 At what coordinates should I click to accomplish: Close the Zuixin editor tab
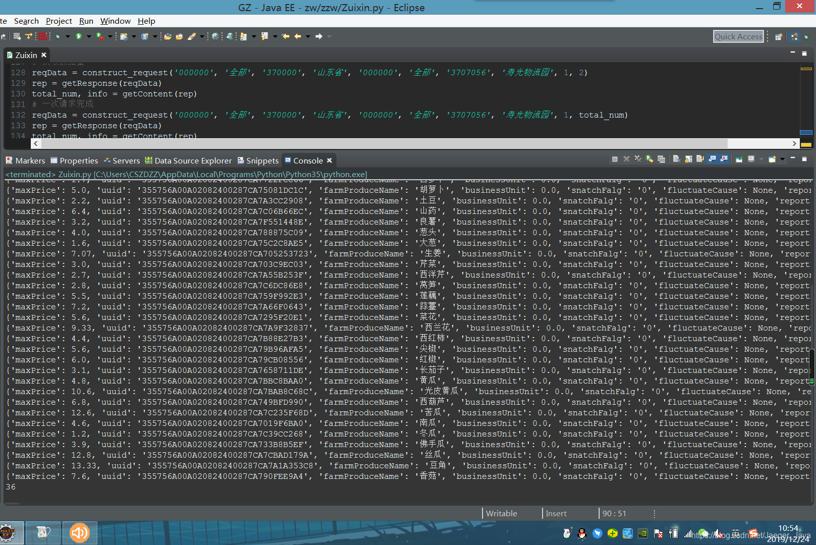point(44,55)
